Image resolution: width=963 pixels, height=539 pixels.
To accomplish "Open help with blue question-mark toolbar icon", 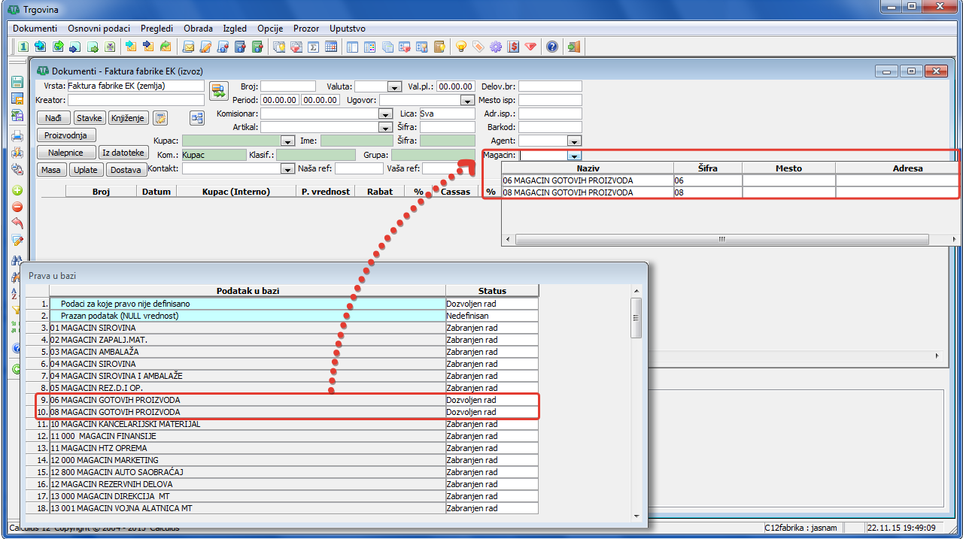I will point(552,47).
